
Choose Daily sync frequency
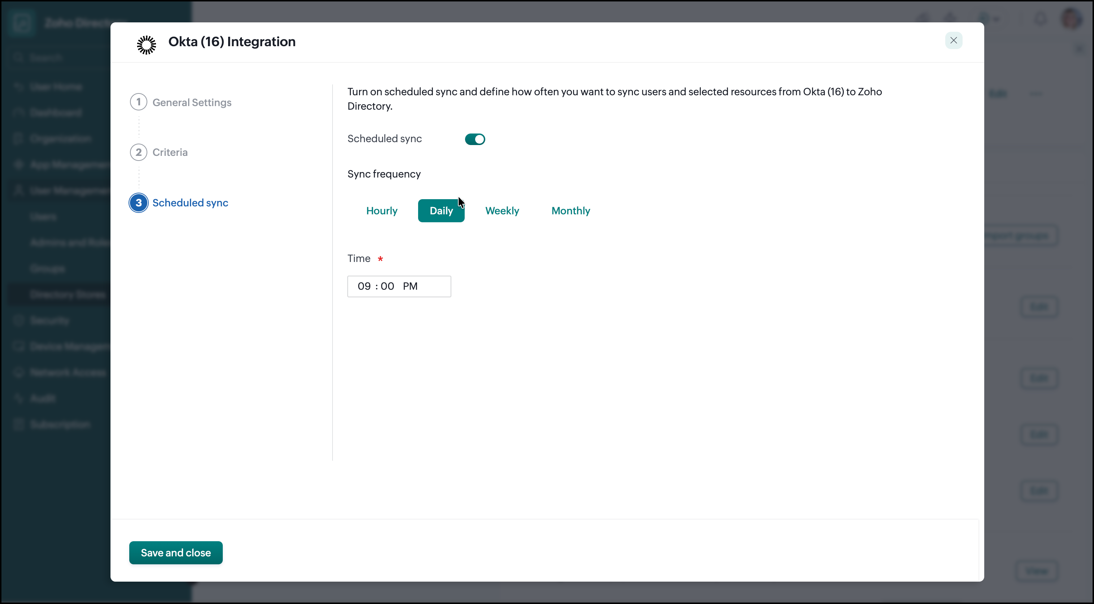pyautogui.click(x=441, y=210)
